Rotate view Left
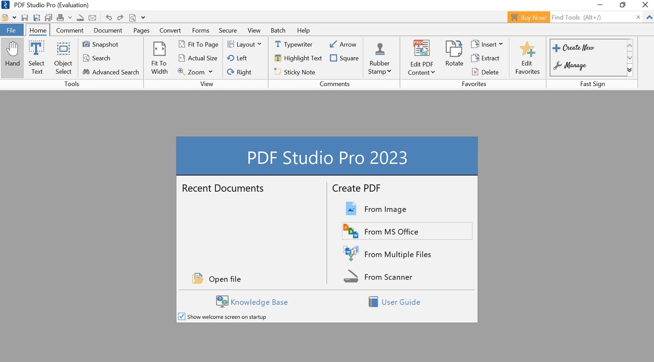This screenshot has height=362, width=654. point(237,58)
